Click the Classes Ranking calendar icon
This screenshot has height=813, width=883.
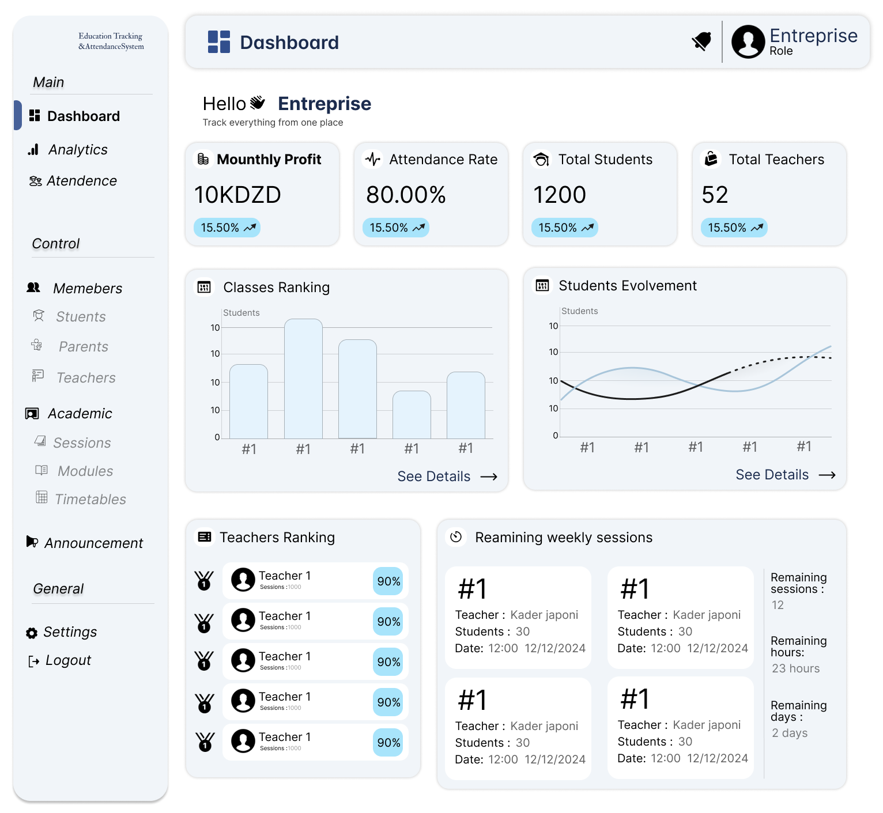tap(204, 287)
